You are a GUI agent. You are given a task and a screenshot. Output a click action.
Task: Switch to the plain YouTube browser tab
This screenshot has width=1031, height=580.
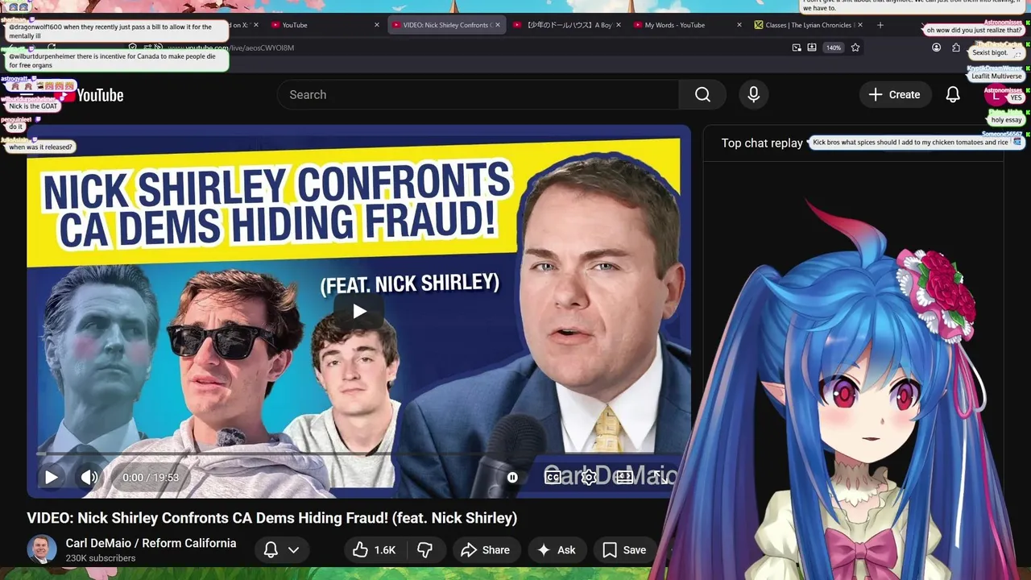[325, 25]
